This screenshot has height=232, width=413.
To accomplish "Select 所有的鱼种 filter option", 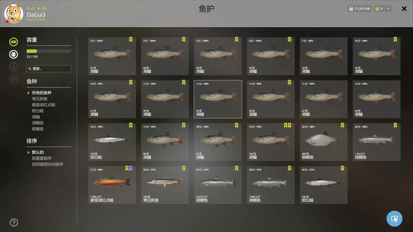I will (42, 93).
